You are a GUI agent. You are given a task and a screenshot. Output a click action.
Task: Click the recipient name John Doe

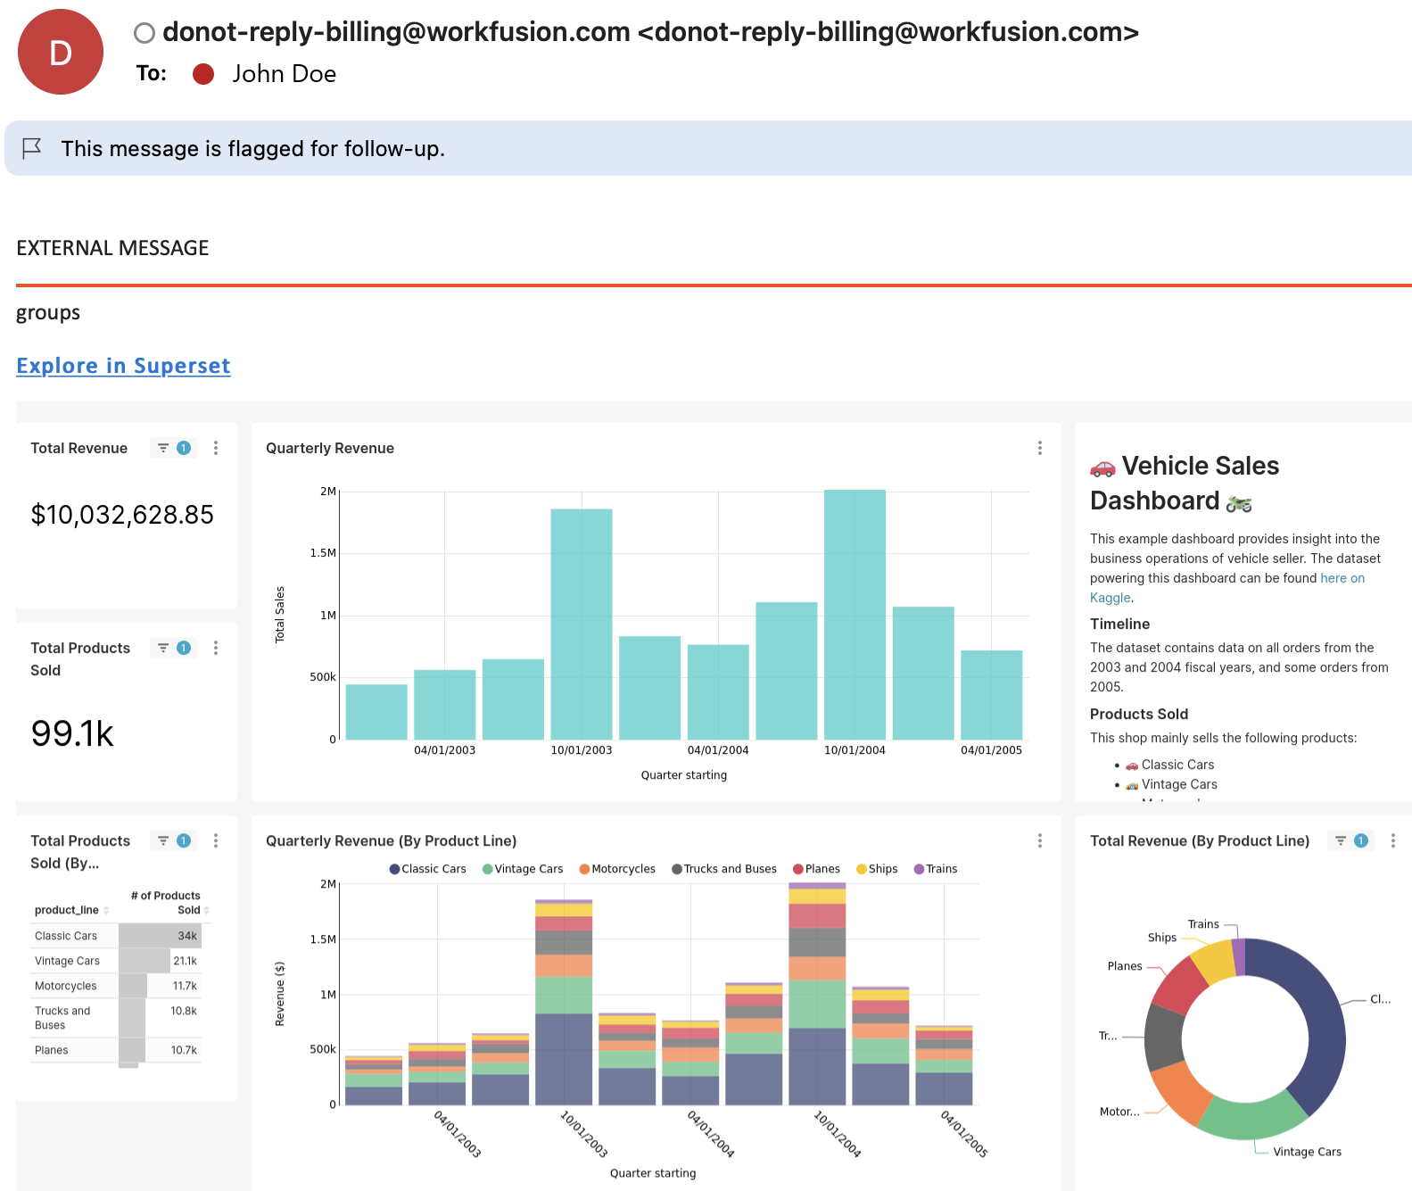[x=285, y=74]
